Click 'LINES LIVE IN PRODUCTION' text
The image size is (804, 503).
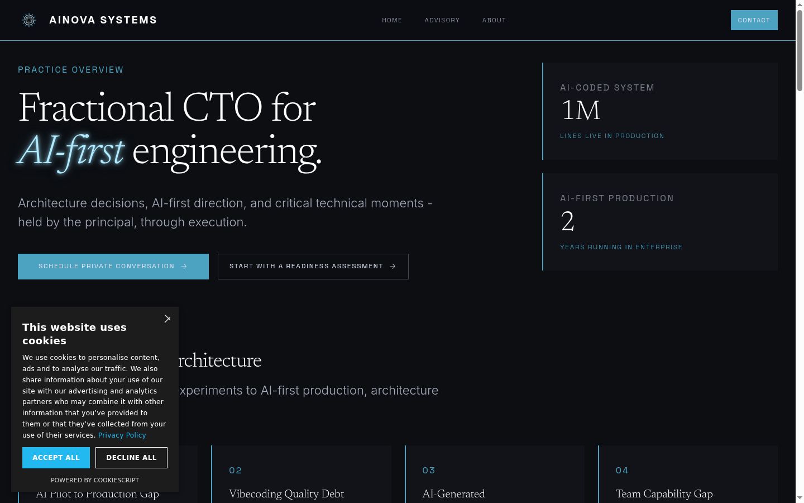(x=612, y=136)
